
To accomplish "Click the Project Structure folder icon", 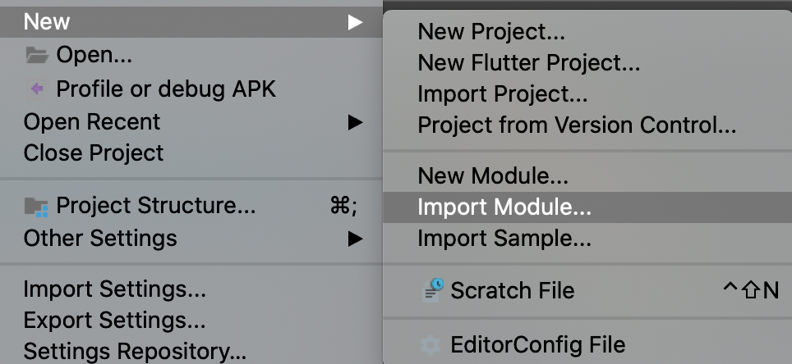I will click(36, 207).
